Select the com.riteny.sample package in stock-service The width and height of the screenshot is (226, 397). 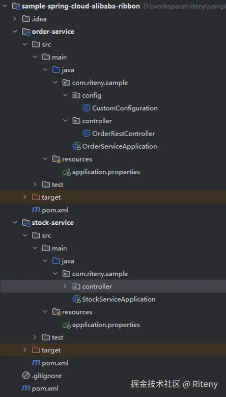click(100, 274)
